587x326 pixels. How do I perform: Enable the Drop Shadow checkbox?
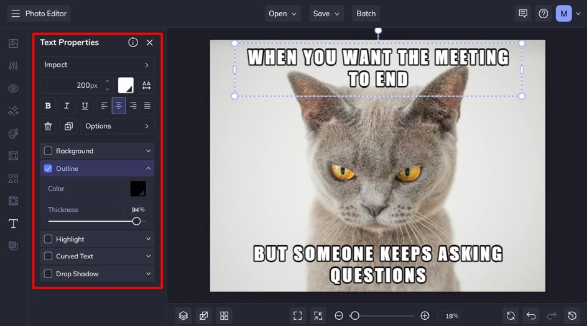pyautogui.click(x=48, y=274)
